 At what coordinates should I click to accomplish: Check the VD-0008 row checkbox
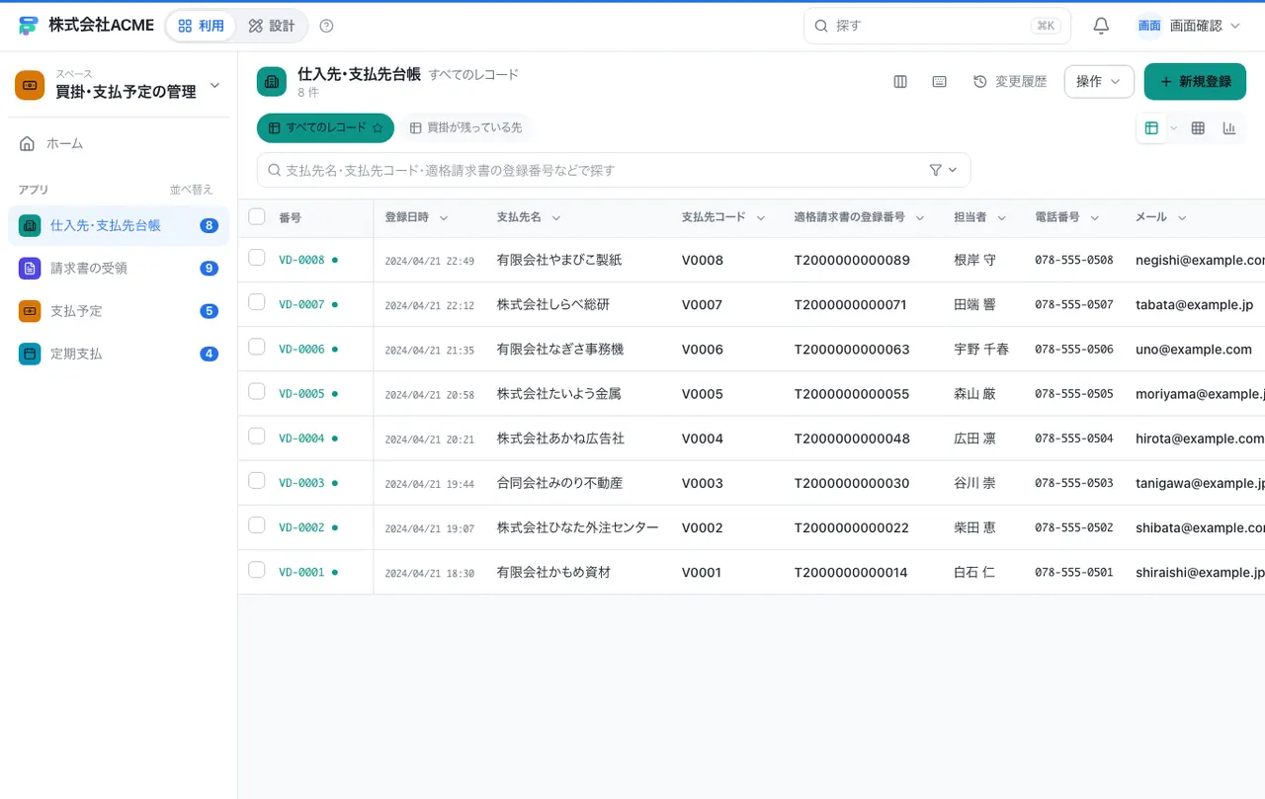[x=257, y=258]
